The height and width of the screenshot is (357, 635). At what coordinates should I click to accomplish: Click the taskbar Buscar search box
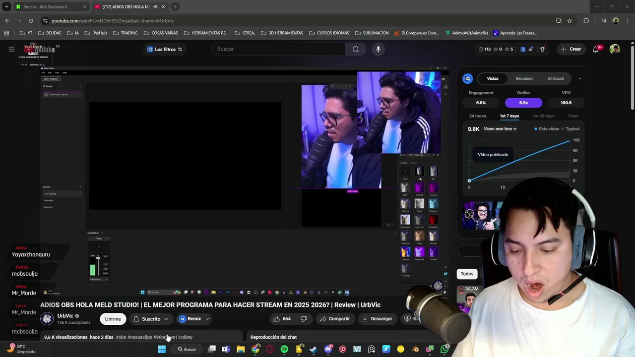[188, 349]
